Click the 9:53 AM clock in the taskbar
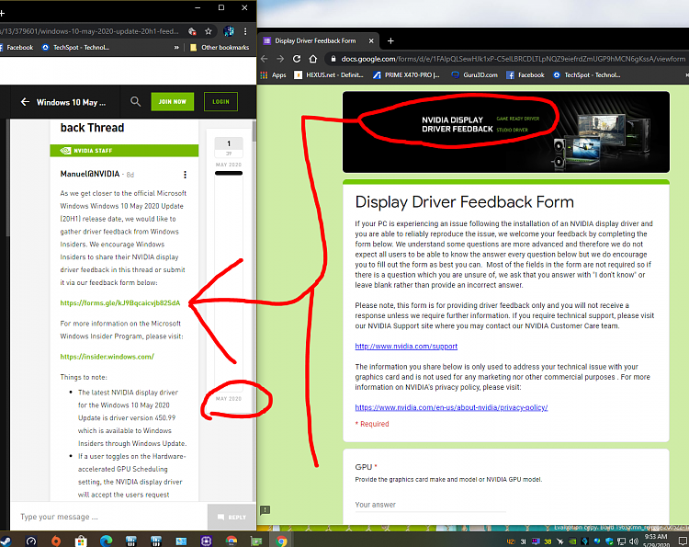 (x=656, y=537)
